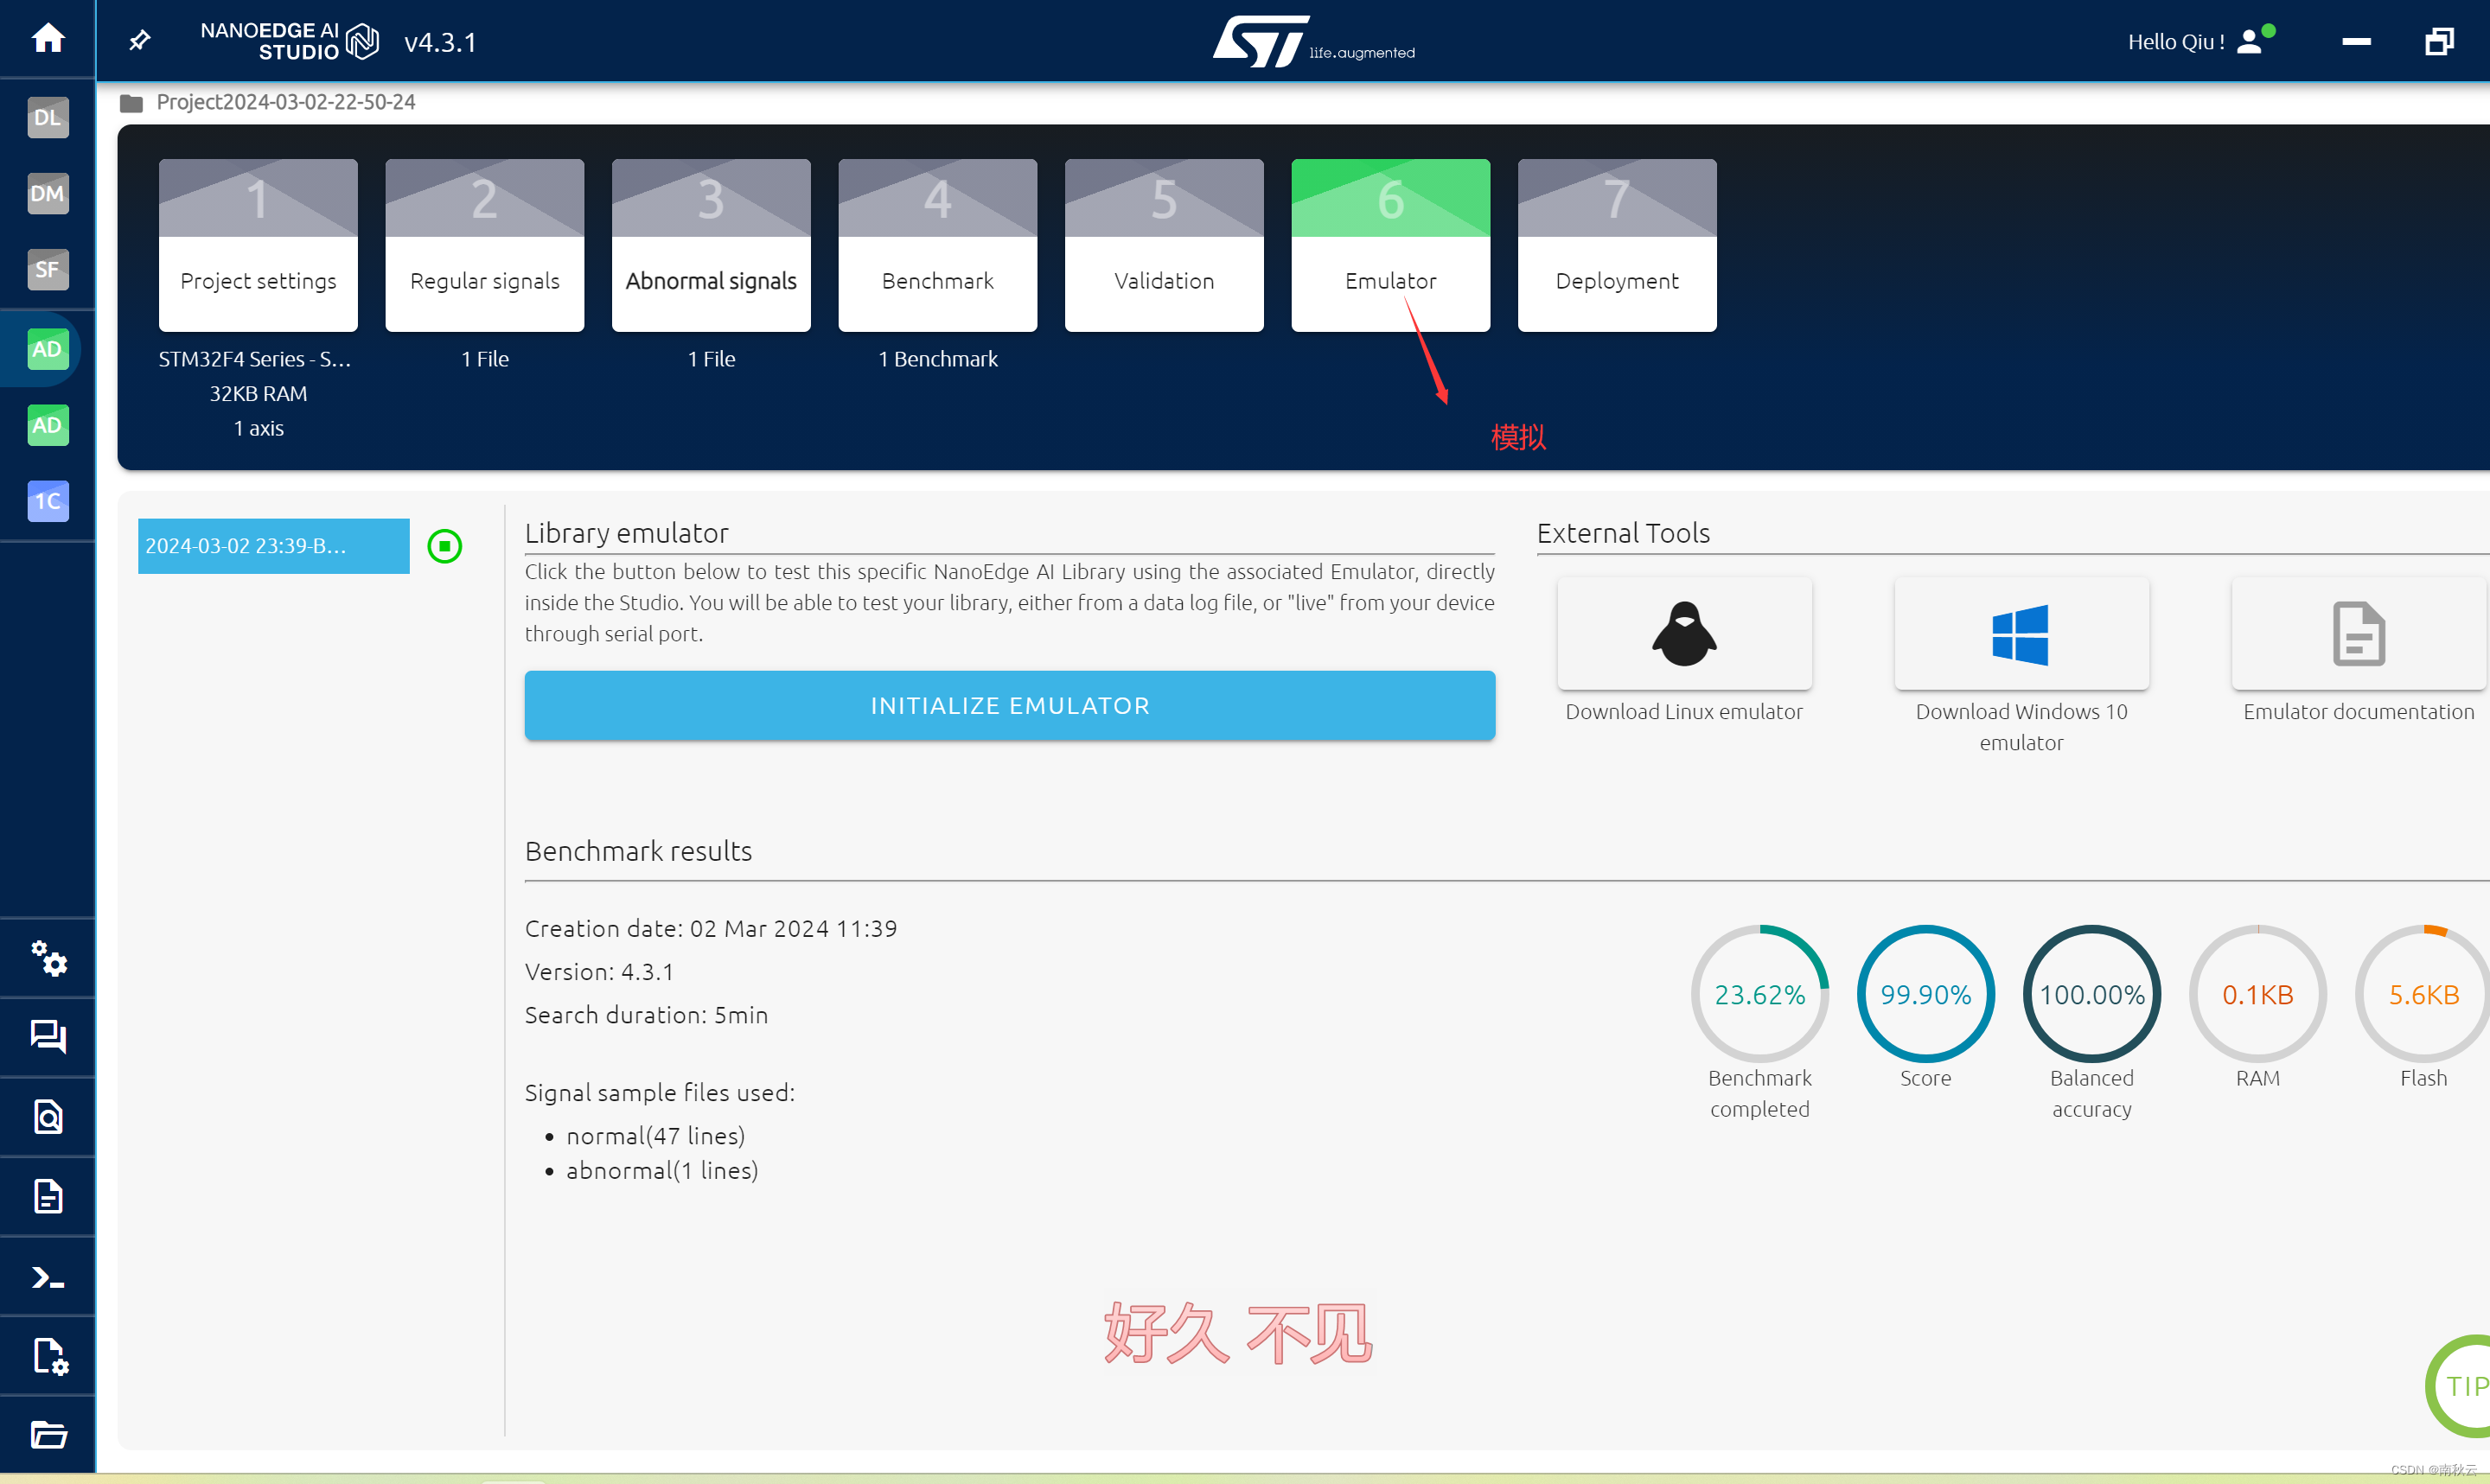The image size is (2490, 1484).
Task: Open the settings gears icon in sidebar
Action: point(48,958)
